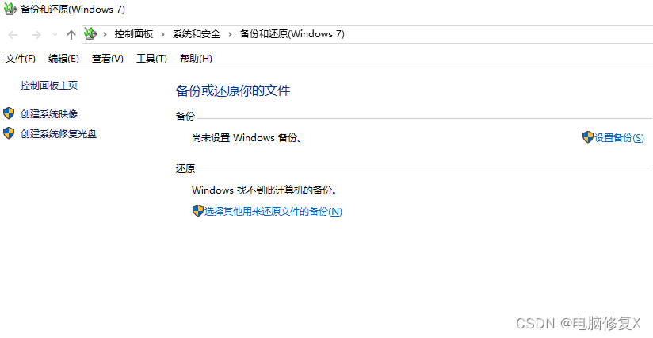Click the Forward navigation arrow
The width and height of the screenshot is (653, 338).
36,35
